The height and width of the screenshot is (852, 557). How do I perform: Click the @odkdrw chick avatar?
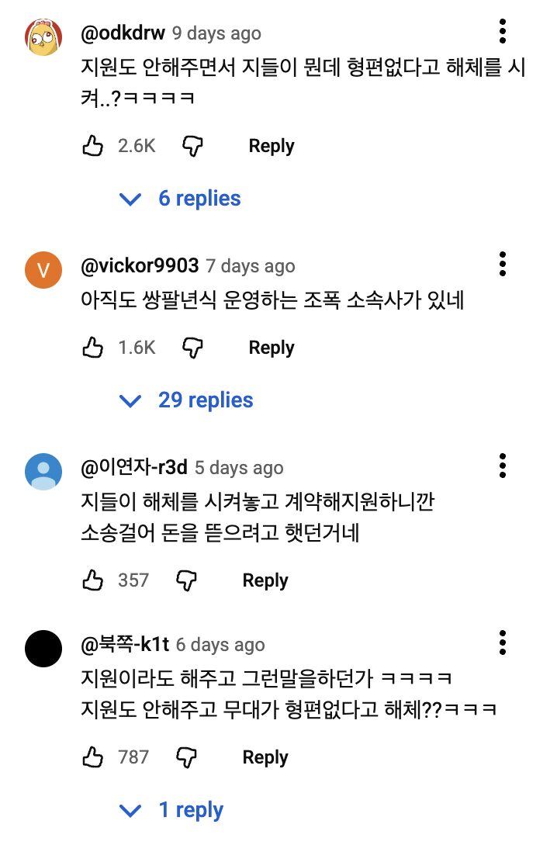pos(43,37)
